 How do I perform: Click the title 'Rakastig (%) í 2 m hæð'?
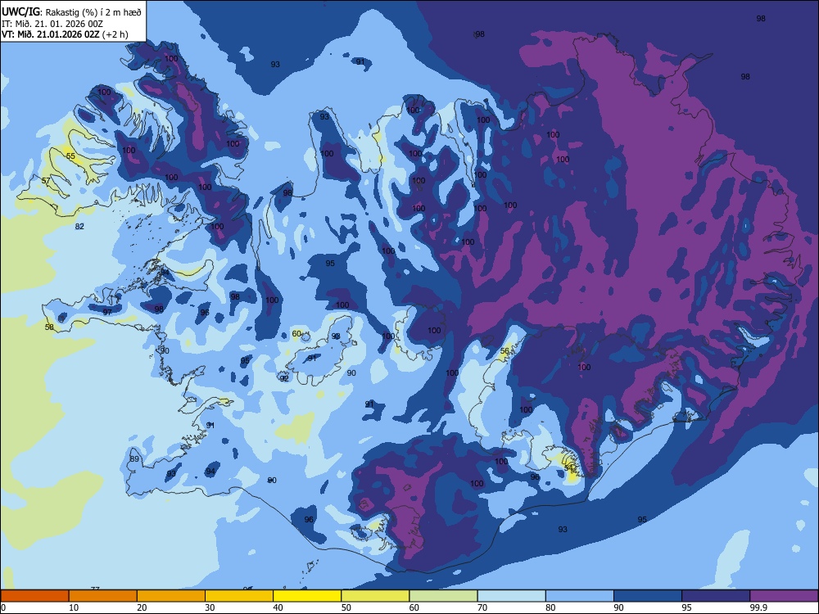click(x=93, y=12)
